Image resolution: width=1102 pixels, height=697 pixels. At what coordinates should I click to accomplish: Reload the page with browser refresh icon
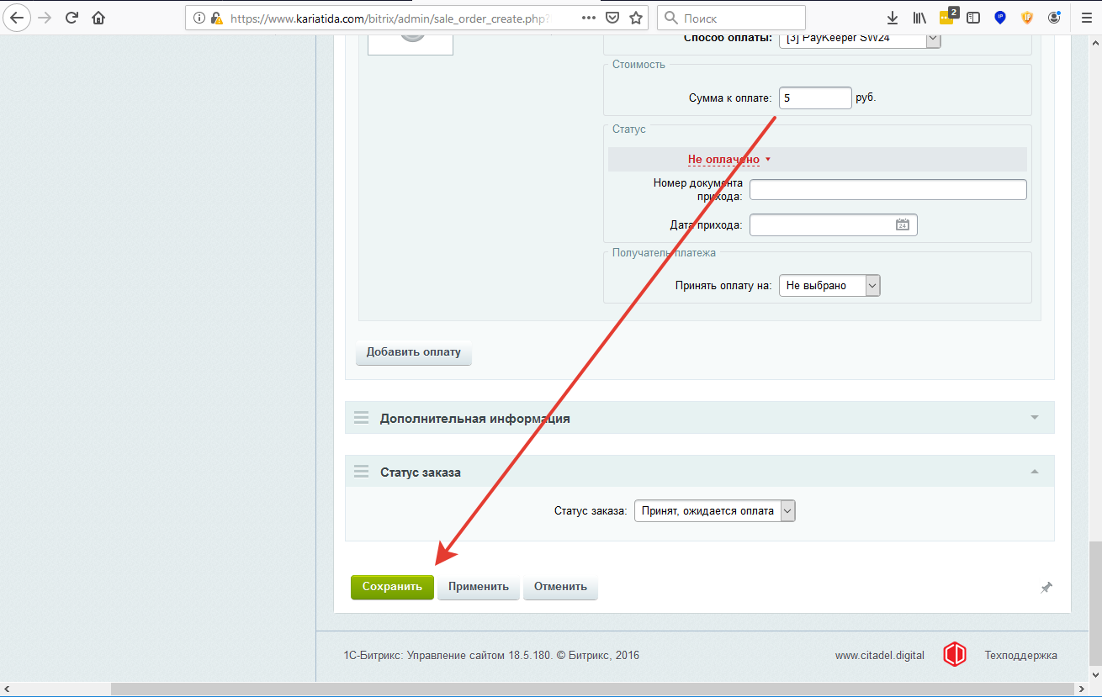coord(72,18)
